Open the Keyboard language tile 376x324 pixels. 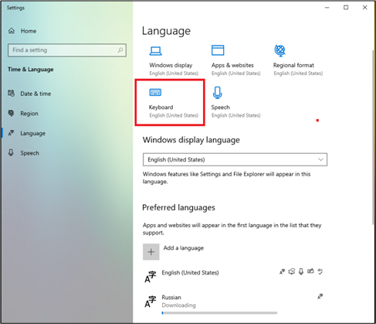tap(170, 103)
